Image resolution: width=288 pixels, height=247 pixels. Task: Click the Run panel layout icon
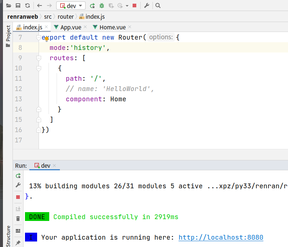coord(18,231)
